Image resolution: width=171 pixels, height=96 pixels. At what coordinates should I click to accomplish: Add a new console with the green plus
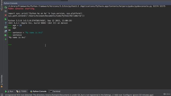tap(6, 39)
